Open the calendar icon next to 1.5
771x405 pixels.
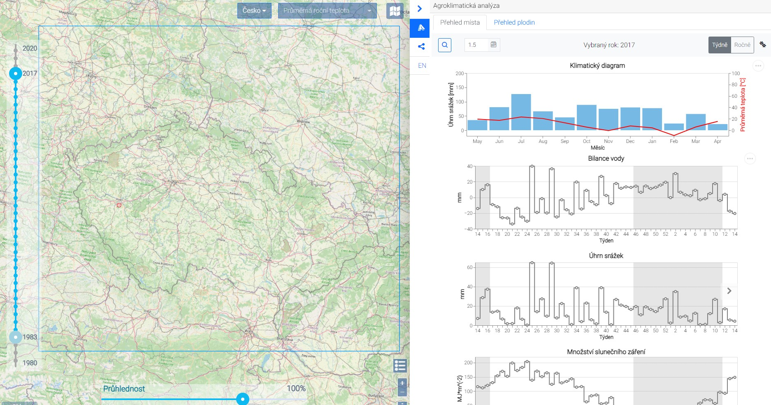494,44
